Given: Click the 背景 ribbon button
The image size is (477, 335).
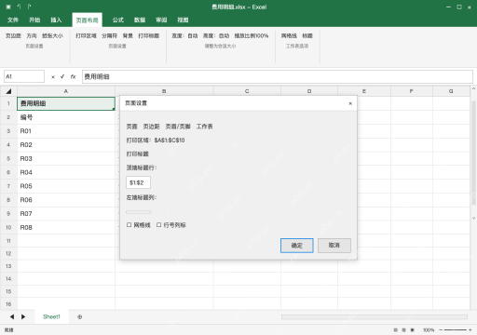Looking at the screenshot, I should click(x=128, y=36).
